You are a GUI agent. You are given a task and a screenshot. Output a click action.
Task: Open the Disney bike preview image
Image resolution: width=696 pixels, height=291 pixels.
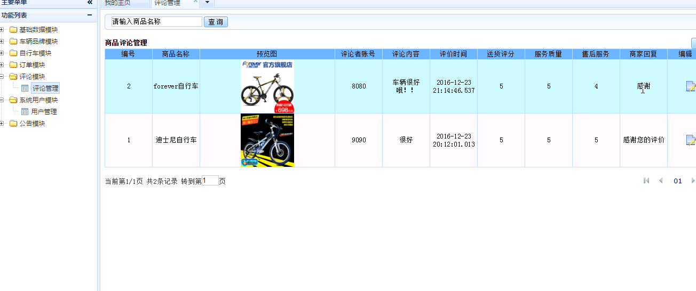[x=267, y=140]
